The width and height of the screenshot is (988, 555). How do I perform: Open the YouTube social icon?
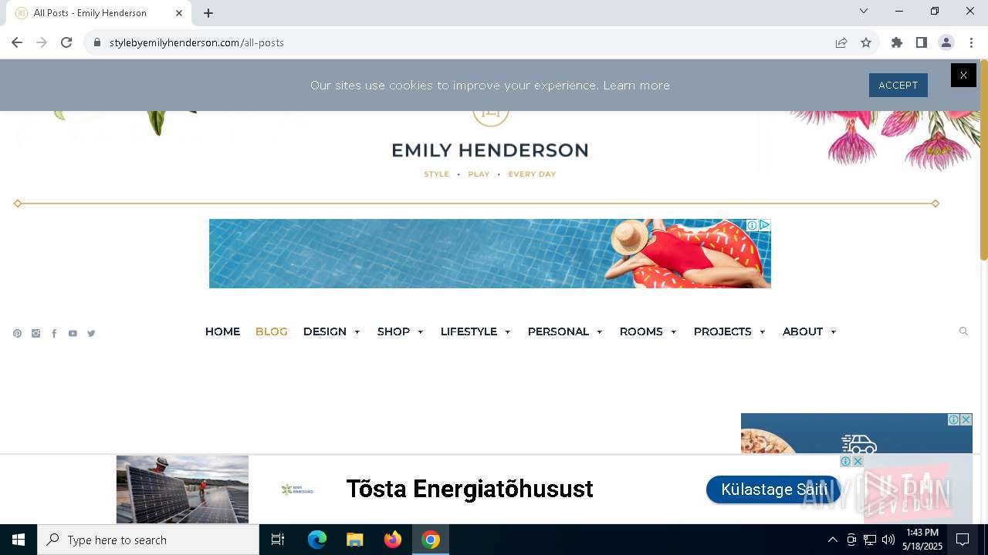tap(73, 334)
